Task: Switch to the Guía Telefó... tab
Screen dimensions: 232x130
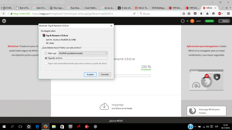Action: click(90, 8)
